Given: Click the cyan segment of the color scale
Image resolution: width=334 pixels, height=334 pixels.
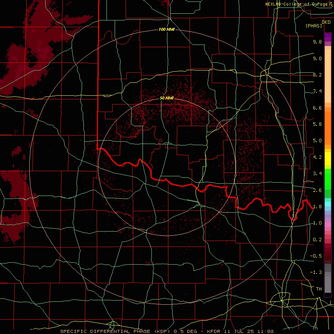Looking at the screenshot, I should (328, 204).
